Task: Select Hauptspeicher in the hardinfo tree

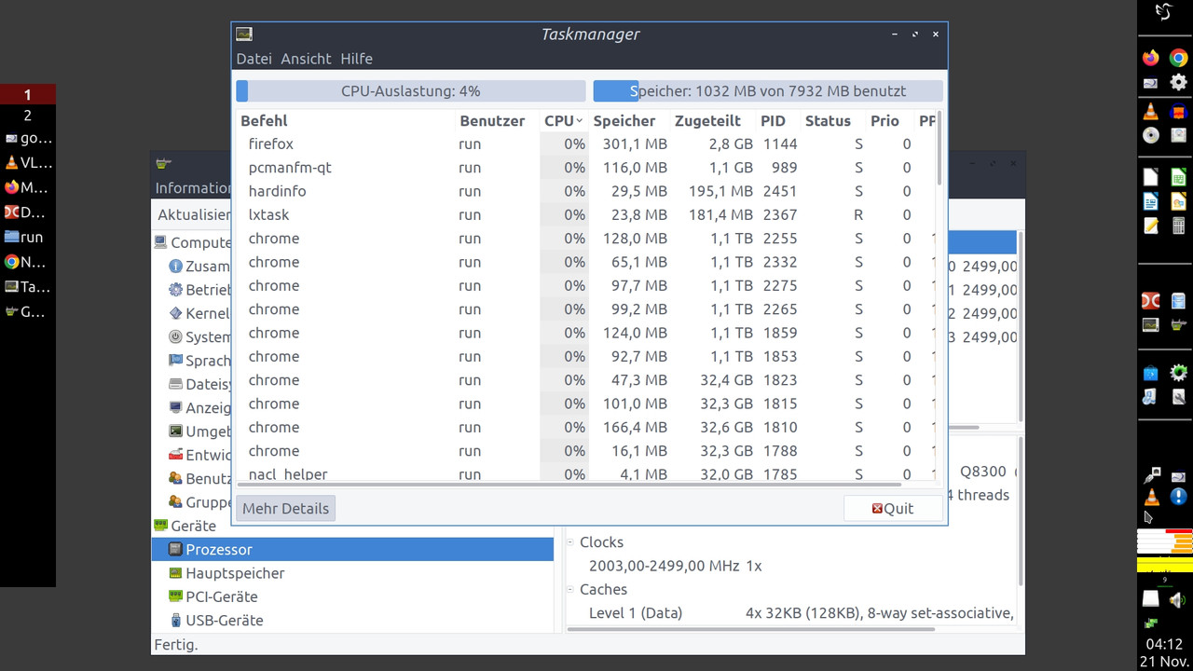Action: [235, 573]
